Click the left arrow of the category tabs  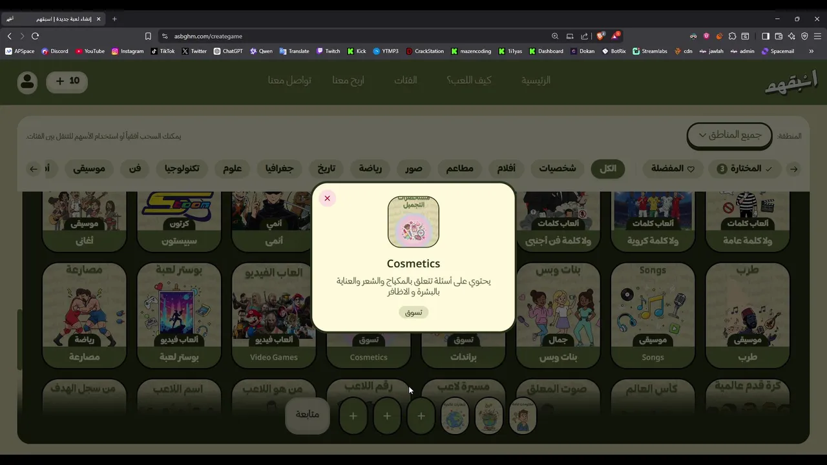(34, 169)
